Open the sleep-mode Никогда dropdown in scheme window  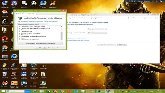point(97,33)
